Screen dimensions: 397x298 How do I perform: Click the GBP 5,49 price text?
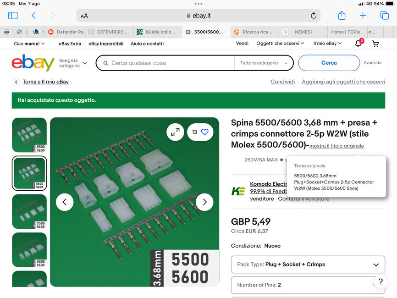251,222
